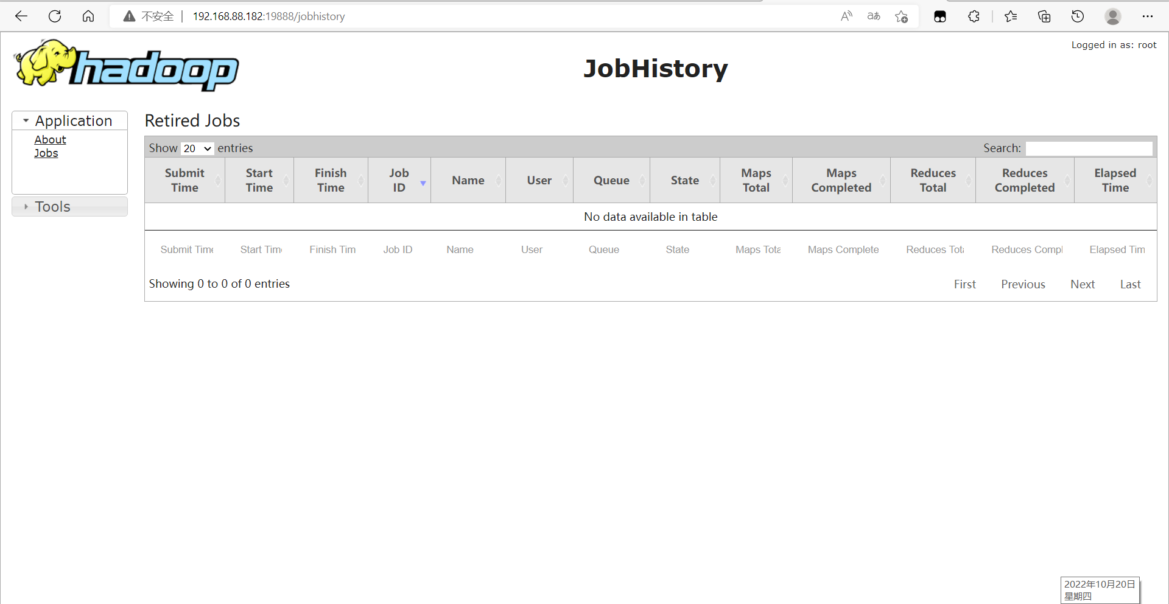This screenshot has width=1169, height=604.
Task: Click the 'Logged in as: root' text
Action: coord(1114,45)
